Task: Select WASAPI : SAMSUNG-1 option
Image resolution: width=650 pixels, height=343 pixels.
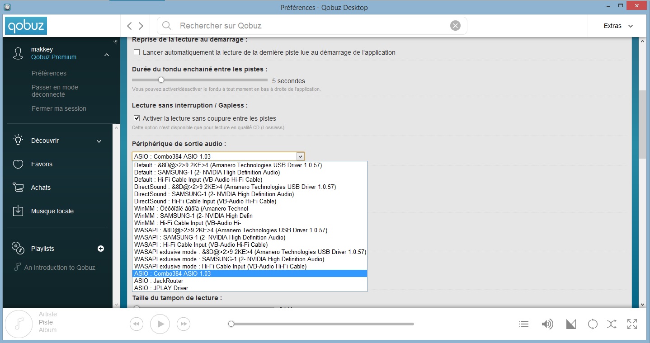Action: 250,237
